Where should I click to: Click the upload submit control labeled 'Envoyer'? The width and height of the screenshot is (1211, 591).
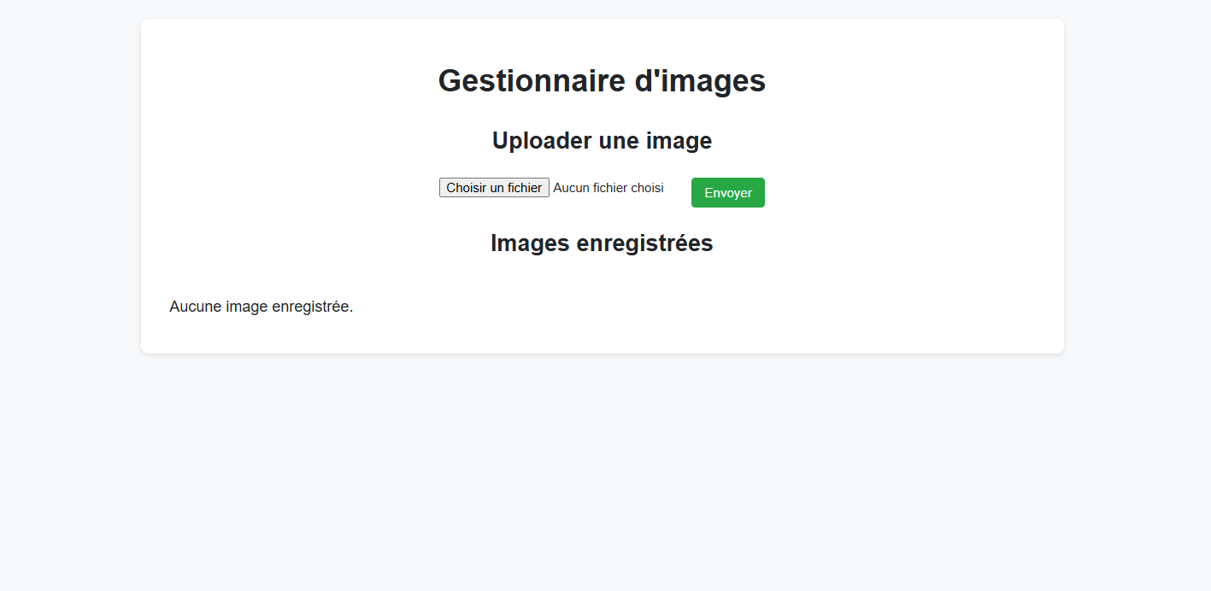click(727, 192)
